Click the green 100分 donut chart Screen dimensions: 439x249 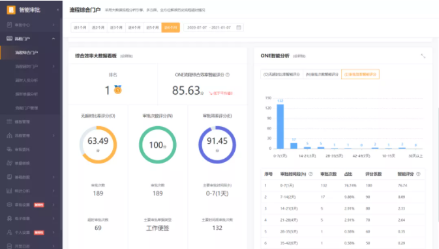click(x=158, y=144)
